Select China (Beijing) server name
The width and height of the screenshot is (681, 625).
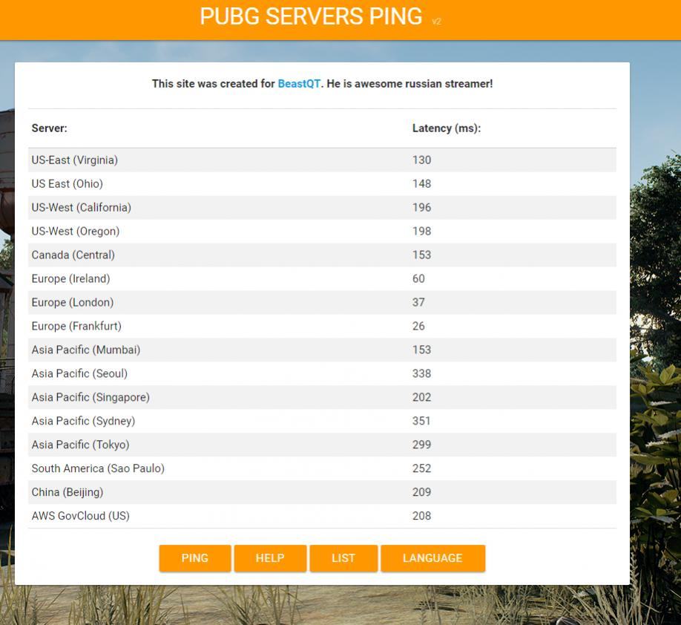click(68, 492)
